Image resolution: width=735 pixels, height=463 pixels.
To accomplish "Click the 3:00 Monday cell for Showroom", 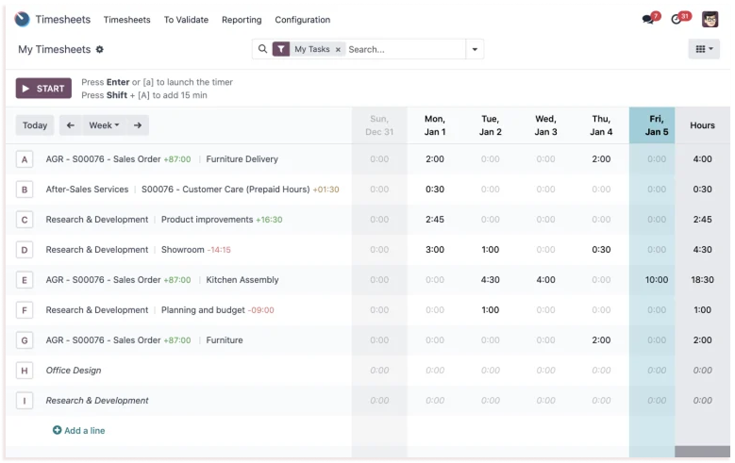I will 435,249.
